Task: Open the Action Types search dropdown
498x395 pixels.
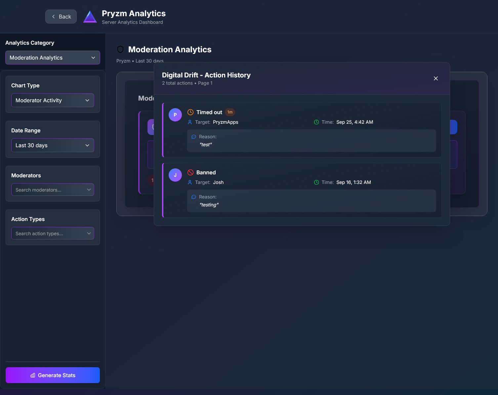Action: 53,233
